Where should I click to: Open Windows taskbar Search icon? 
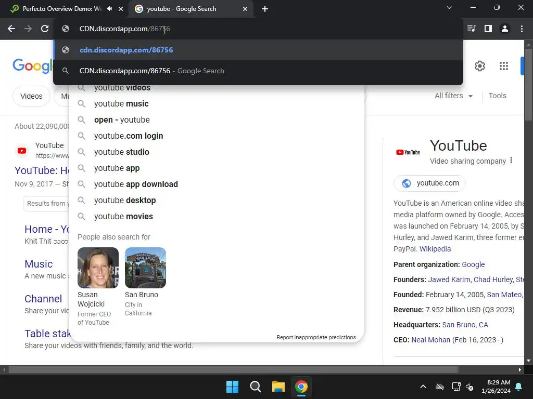255,387
